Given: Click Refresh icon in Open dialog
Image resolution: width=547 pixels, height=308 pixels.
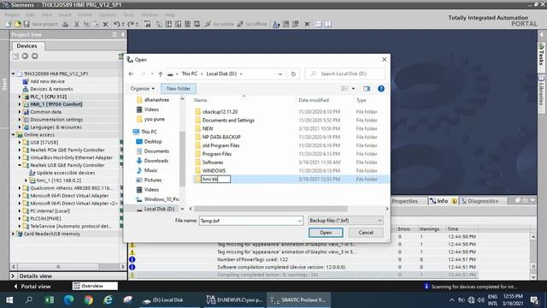Looking at the screenshot, I should coord(293,74).
